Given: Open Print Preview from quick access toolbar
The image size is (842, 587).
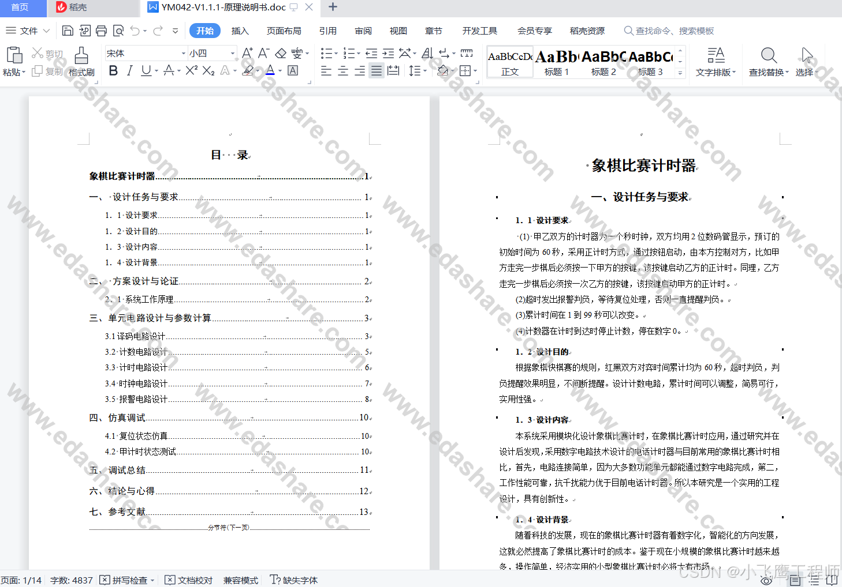Looking at the screenshot, I should pos(118,31).
